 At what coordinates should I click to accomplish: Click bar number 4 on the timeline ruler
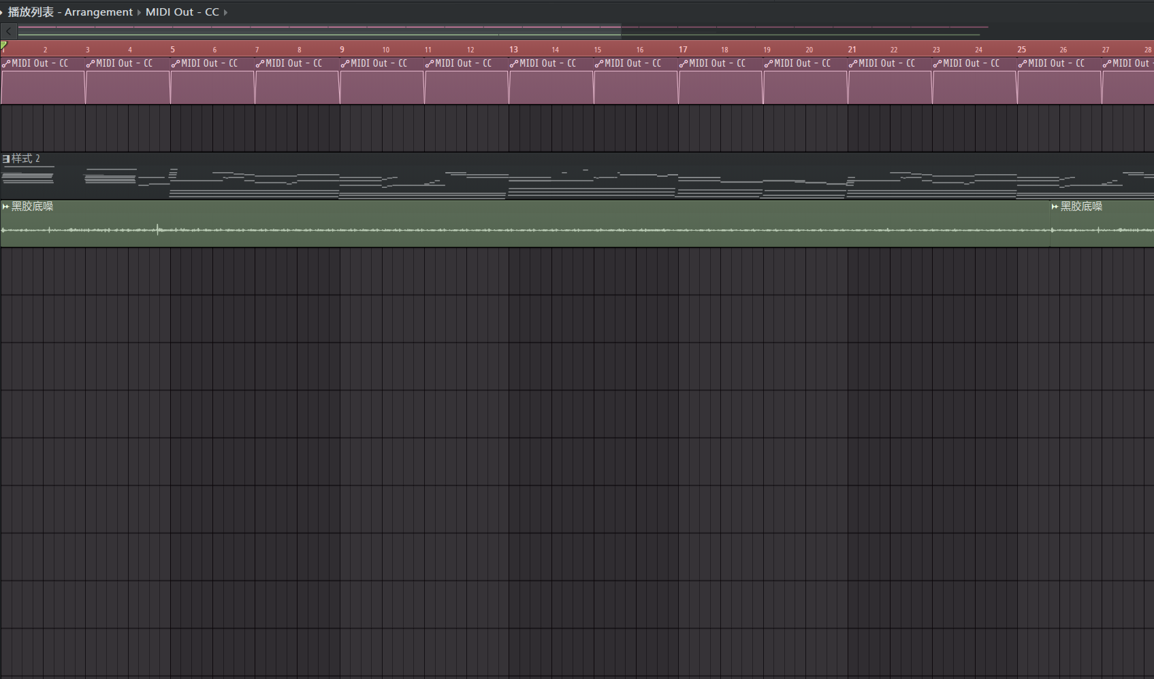[x=130, y=50]
